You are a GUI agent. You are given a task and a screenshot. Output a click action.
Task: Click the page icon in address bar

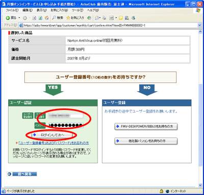tap(21, 25)
